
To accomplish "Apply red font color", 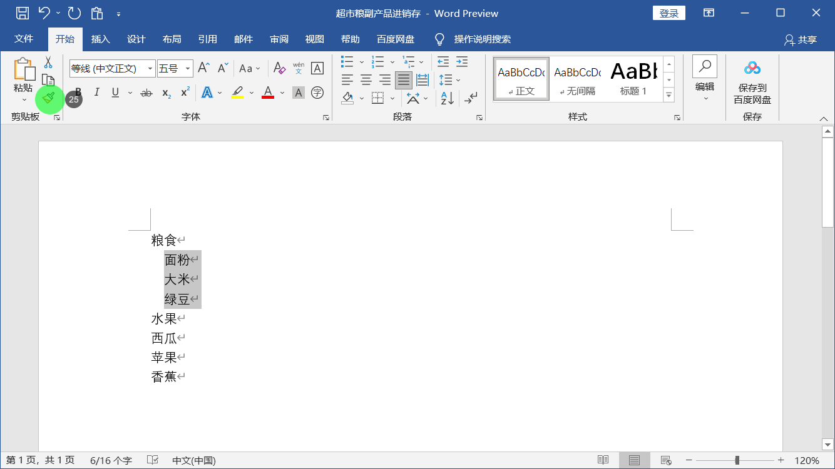I will (268, 93).
